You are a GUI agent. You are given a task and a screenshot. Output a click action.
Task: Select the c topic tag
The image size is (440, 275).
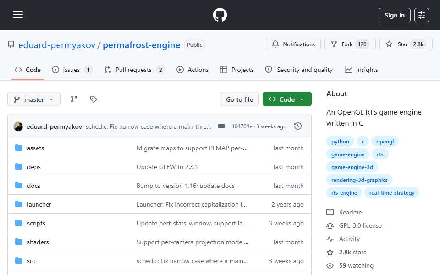(363, 142)
